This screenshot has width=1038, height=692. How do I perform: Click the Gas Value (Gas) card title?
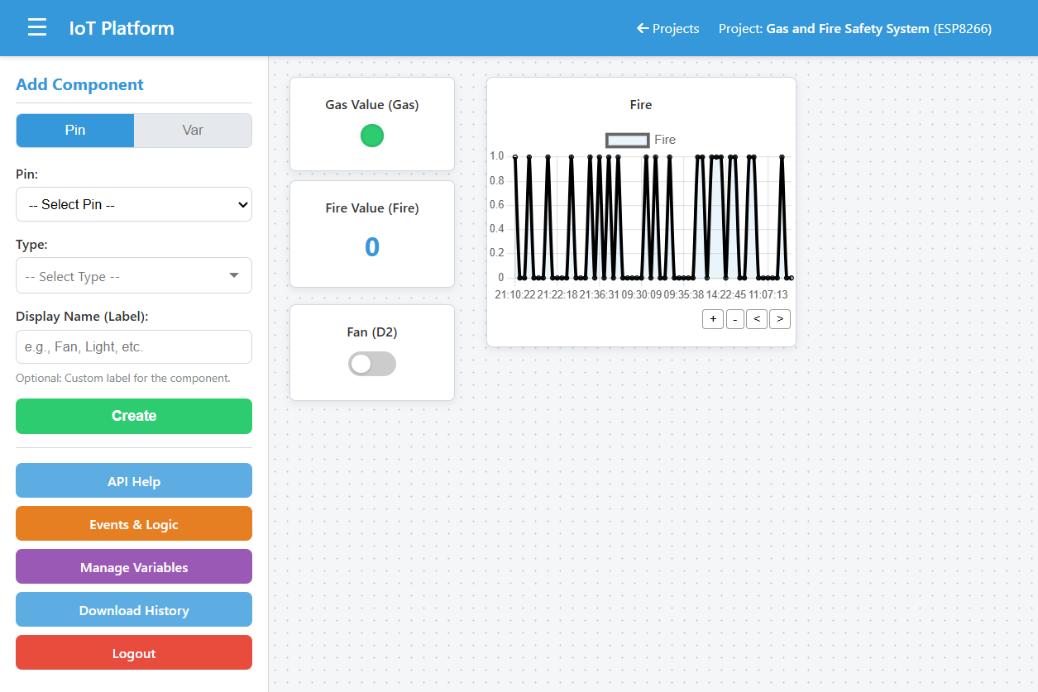[372, 105]
